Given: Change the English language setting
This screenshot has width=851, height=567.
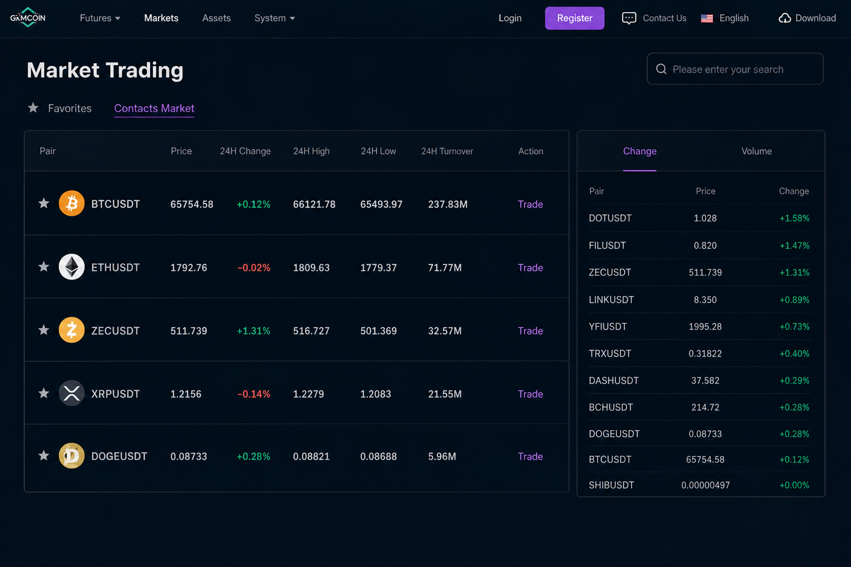Looking at the screenshot, I should pos(734,18).
